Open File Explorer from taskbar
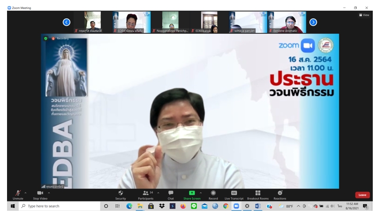This screenshot has height=215, width=377. (x=140, y=206)
